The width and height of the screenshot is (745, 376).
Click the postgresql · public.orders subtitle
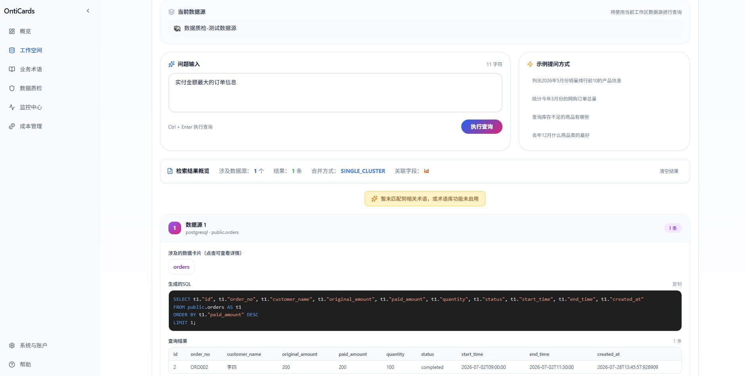pos(212,232)
